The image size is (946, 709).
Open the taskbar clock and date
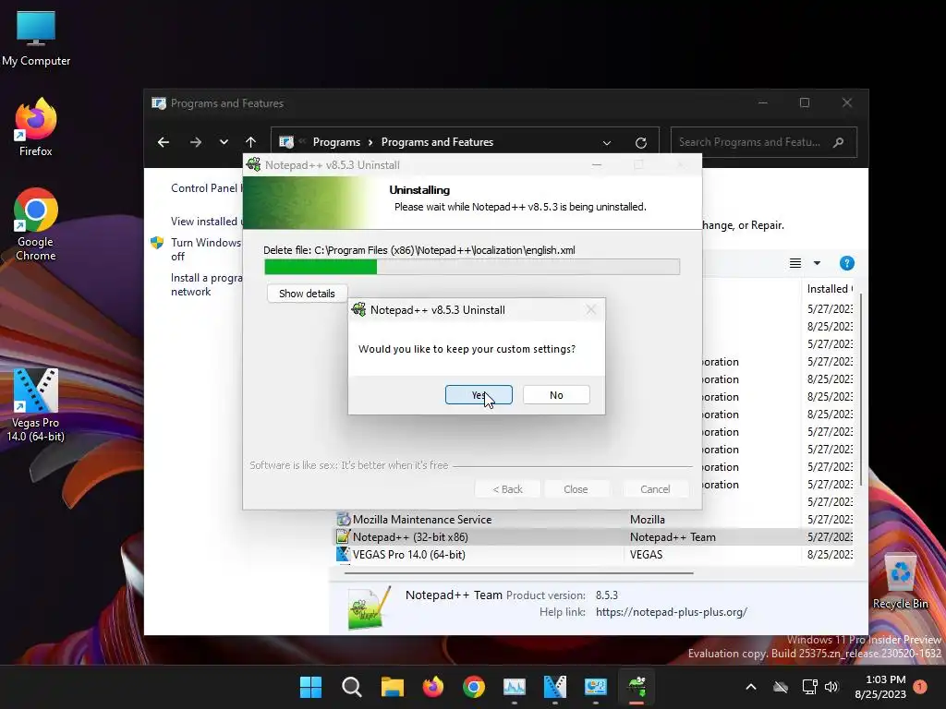pyautogui.click(x=880, y=687)
